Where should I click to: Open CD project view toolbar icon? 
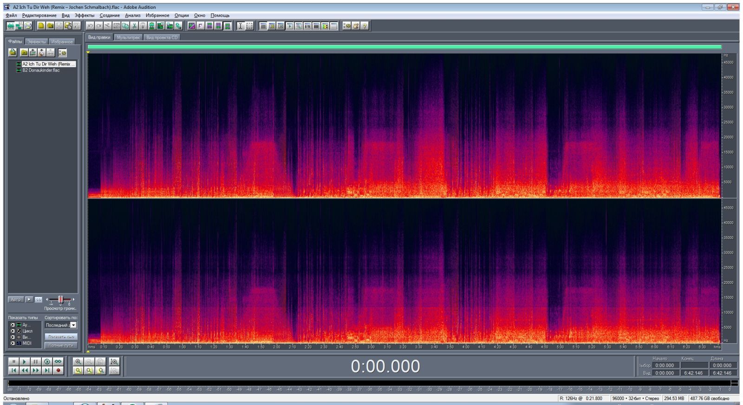point(28,26)
